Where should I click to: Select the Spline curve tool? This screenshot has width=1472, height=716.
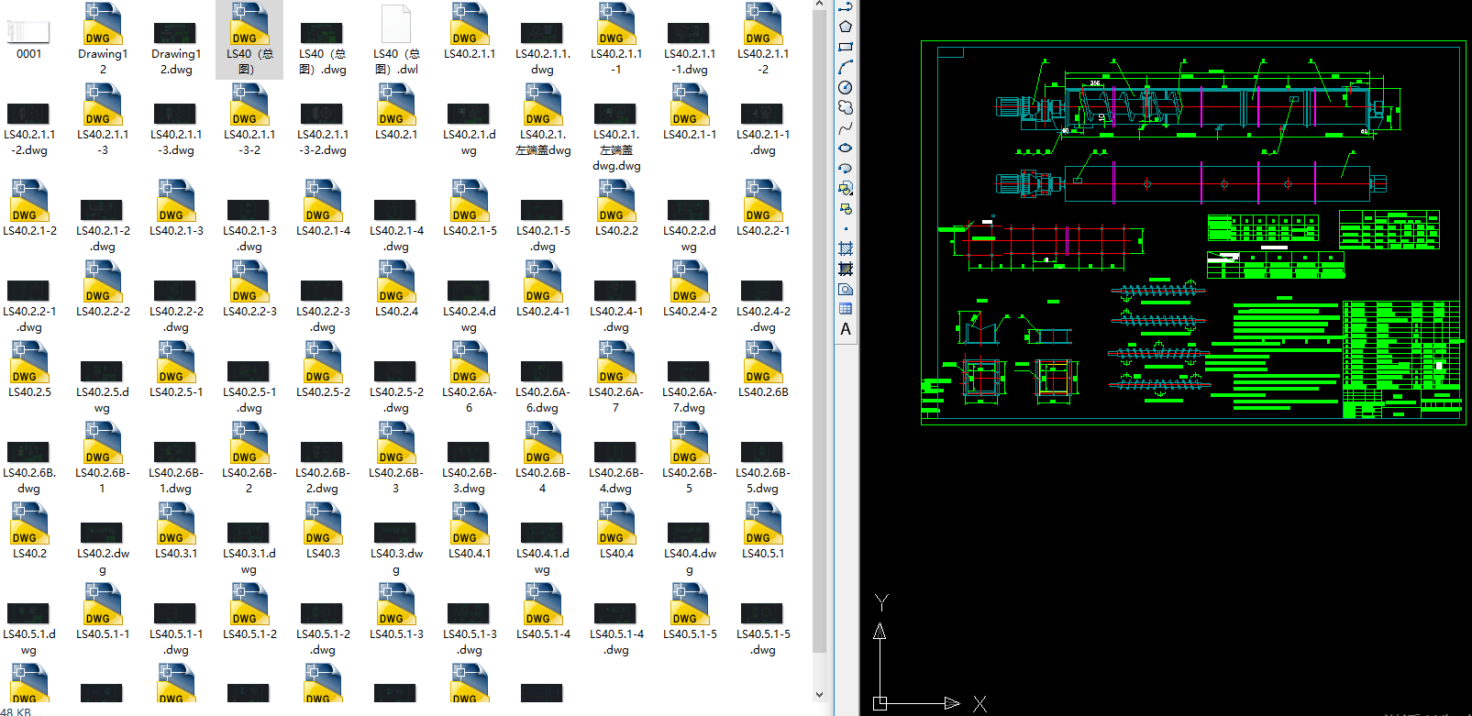[846, 127]
